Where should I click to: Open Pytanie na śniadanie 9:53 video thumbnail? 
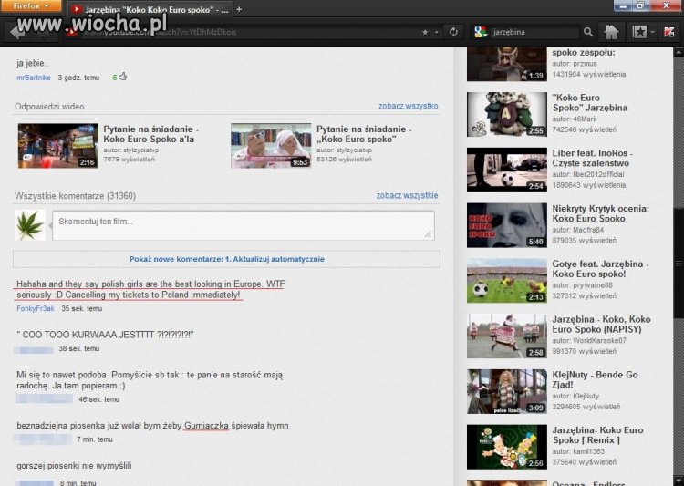click(x=271, y=146)
